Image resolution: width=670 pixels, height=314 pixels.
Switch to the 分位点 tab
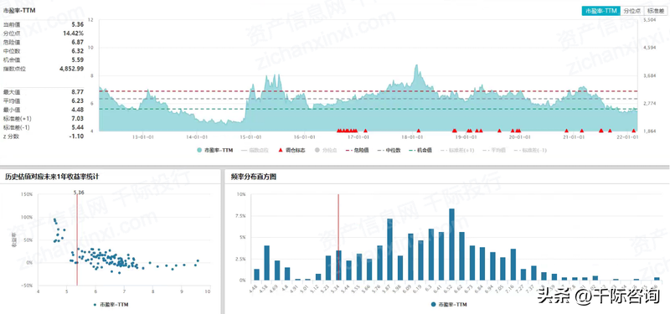pyautogui.click(x=631, y=11)
